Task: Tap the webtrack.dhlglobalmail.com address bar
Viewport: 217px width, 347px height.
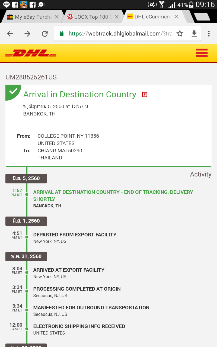Action: click(120, 34)
